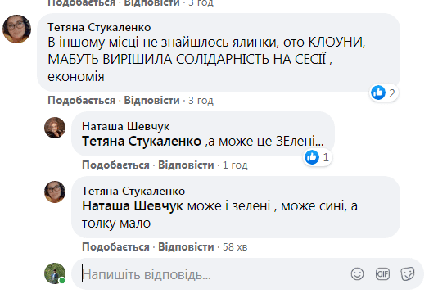The width and height of the screenshot is (429, 298).
Task: Reply to Тетяна Стукаленко's top comment
Action: [x=151, y=101]
